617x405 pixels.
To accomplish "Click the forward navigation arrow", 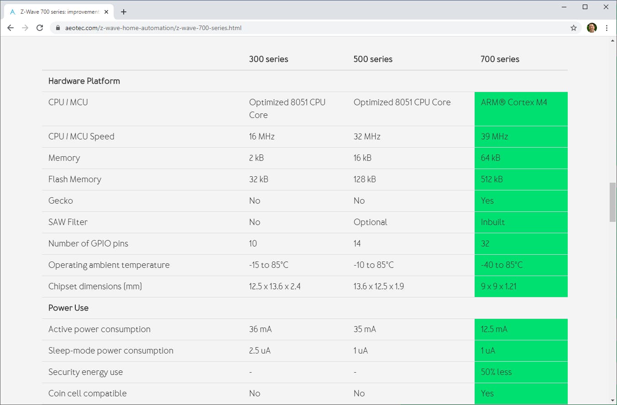I will tap(25, 28).
